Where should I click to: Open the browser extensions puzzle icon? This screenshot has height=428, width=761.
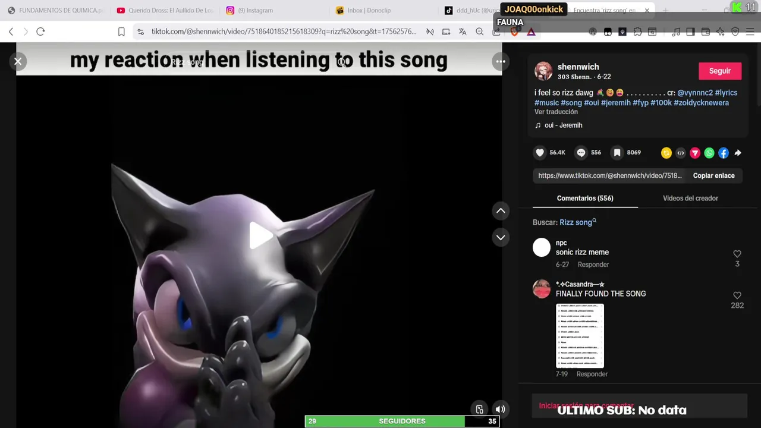pos(637,32)
